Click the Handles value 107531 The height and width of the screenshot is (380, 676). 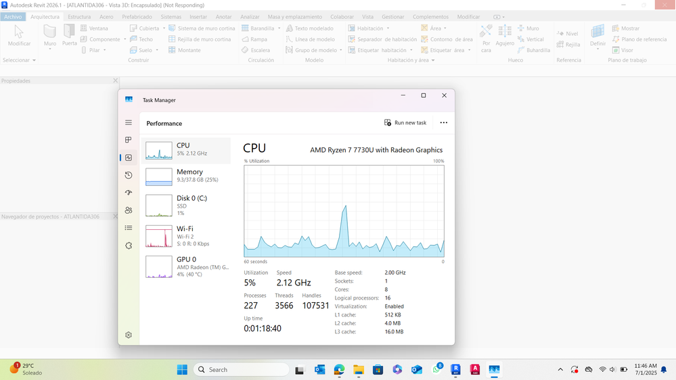315,306
